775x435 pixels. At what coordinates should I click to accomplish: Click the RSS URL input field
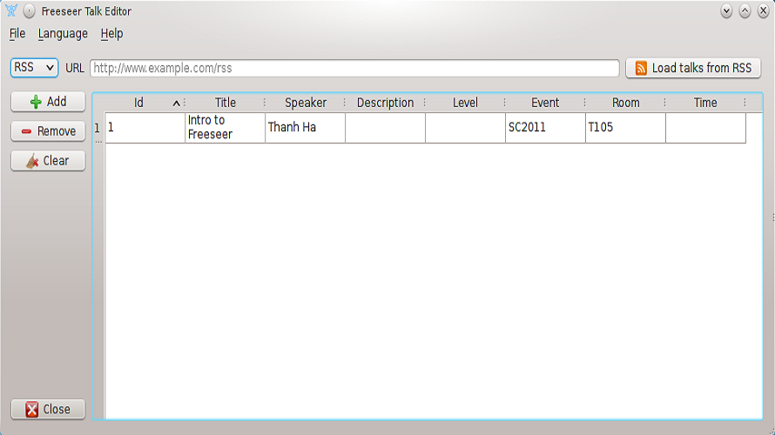point(354,68)
